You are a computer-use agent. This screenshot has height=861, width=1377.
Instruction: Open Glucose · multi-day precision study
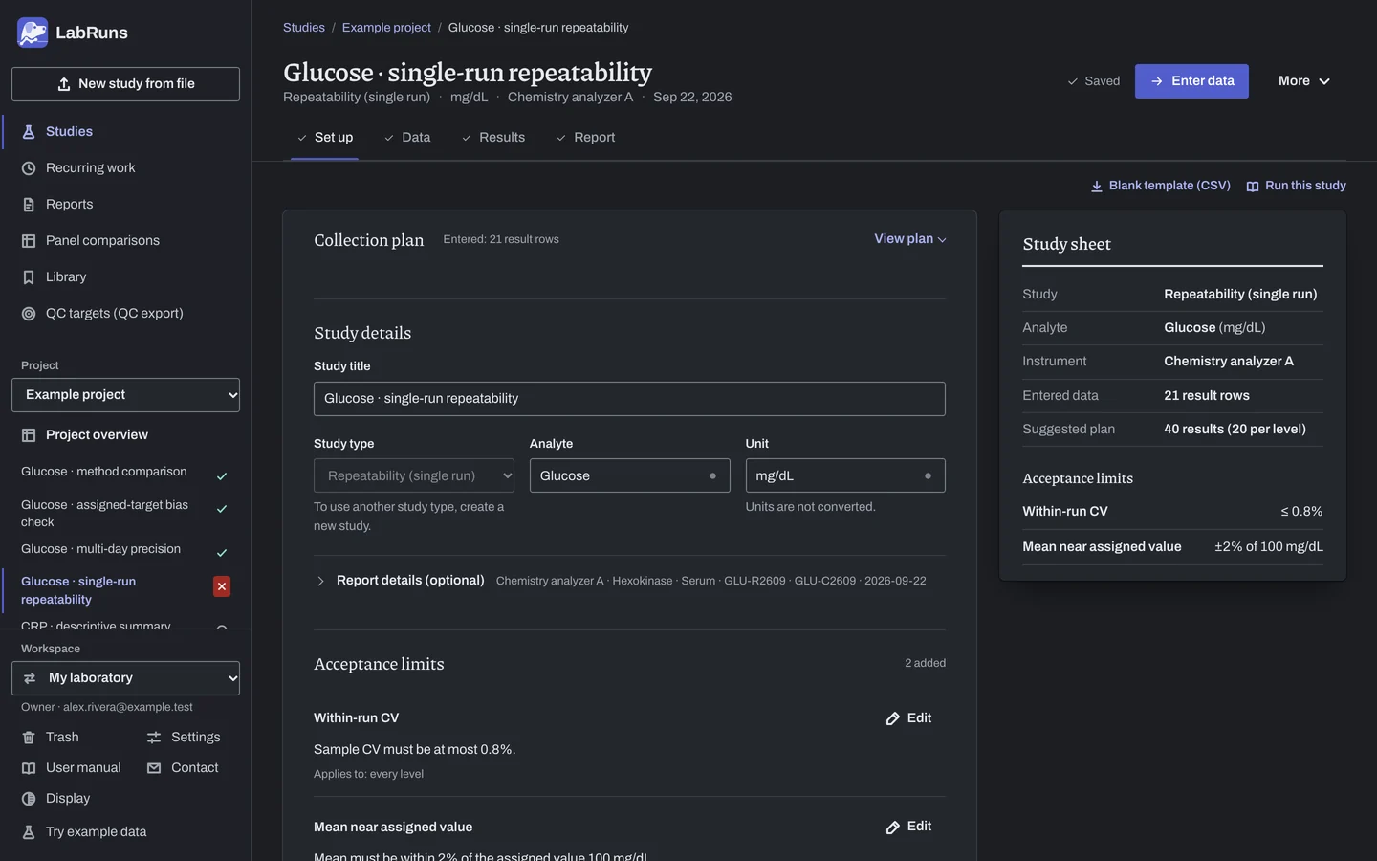pos(100,549)
